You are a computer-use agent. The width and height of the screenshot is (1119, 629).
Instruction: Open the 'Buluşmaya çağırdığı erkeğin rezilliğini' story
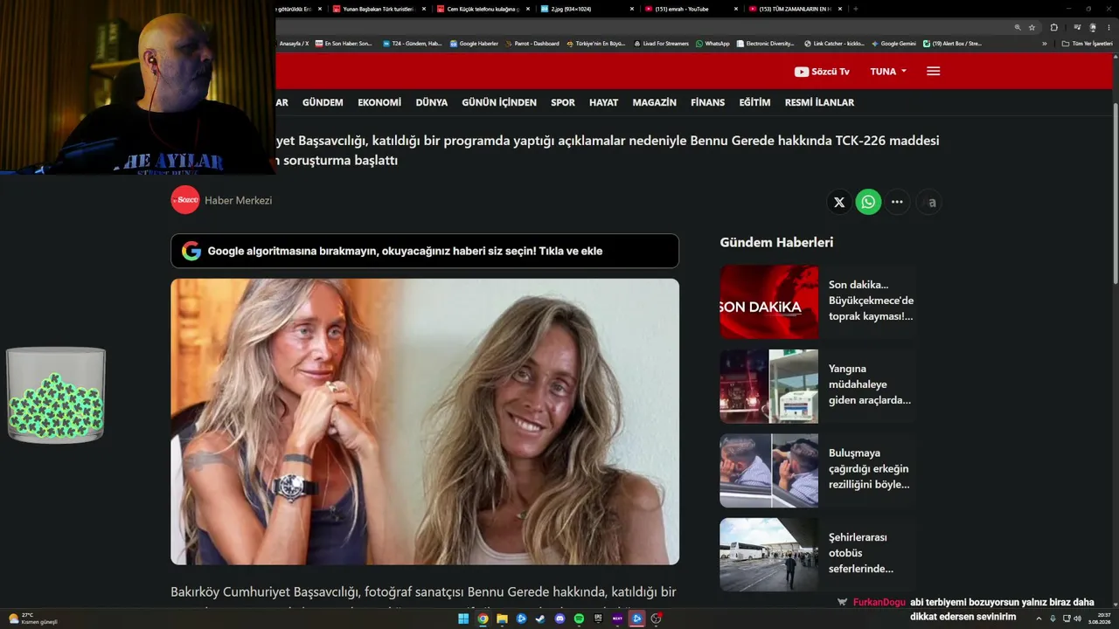870,469
